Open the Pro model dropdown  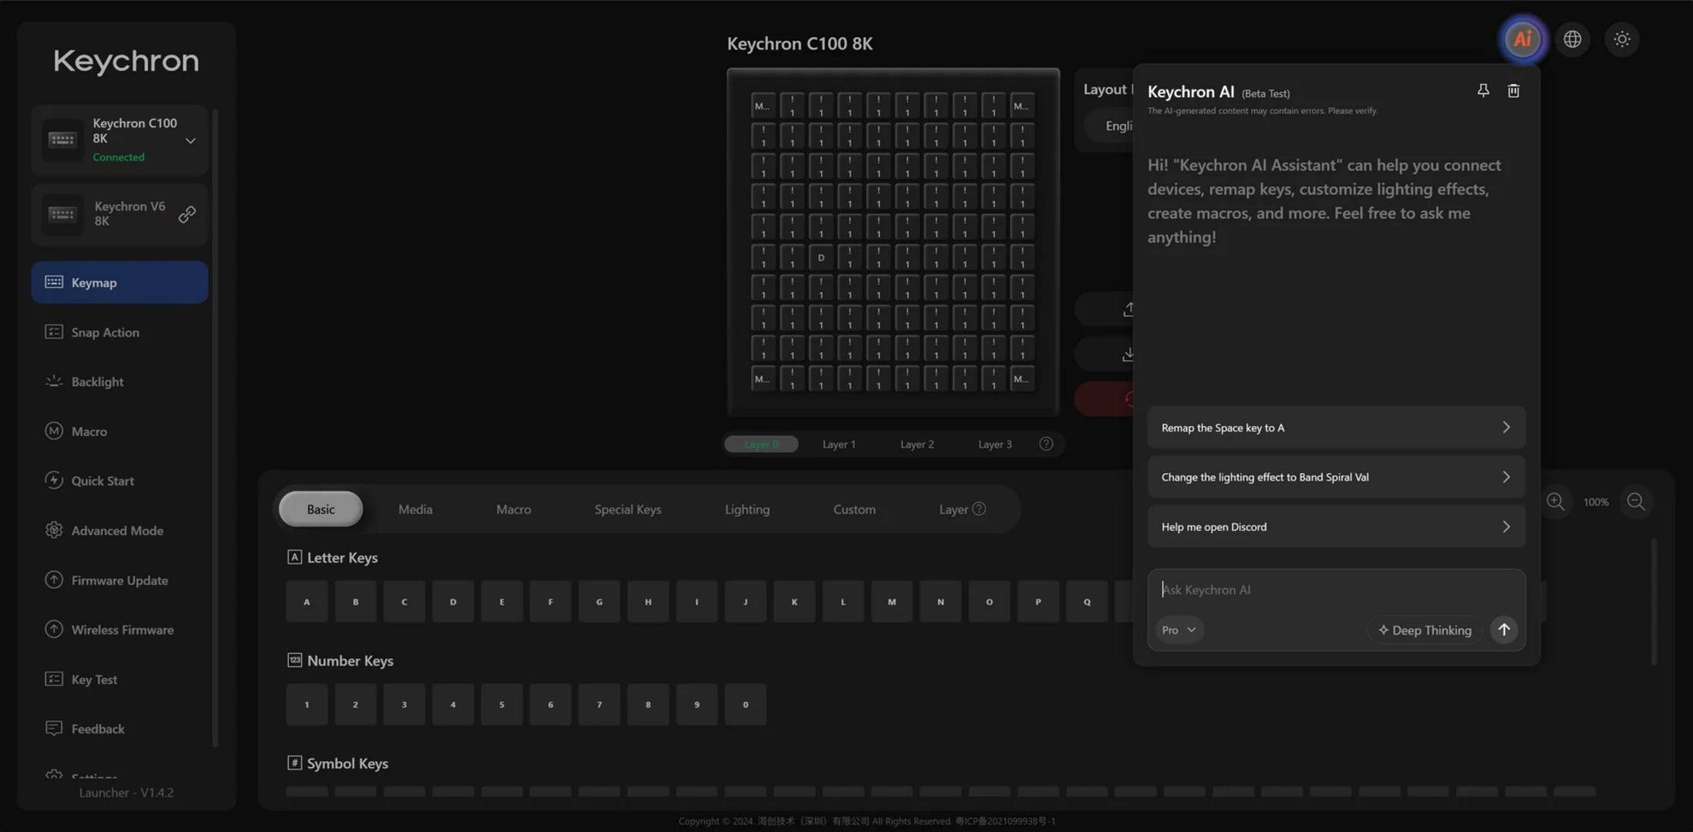tap(1178, 629)
